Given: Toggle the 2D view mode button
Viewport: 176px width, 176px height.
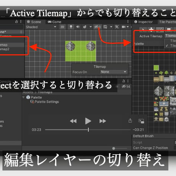Looking at the screenshot, I should pyautogui.click(x=62, y=27).
